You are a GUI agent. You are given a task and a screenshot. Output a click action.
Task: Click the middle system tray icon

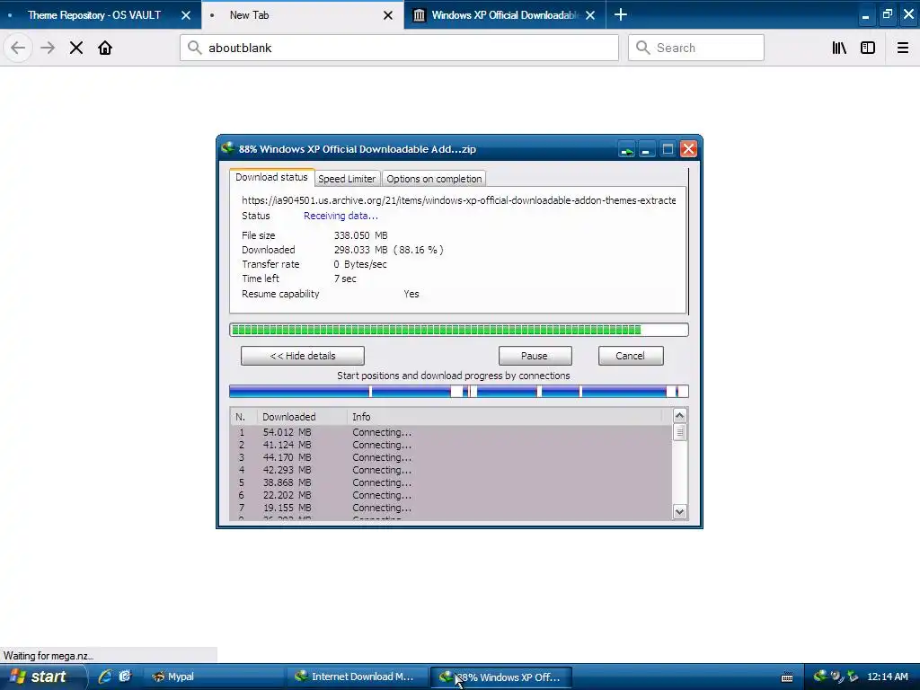836,677
